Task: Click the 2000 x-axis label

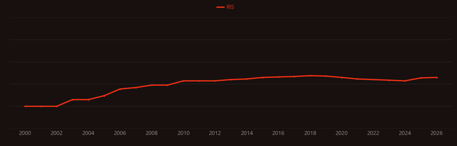Action: [25, 133]
